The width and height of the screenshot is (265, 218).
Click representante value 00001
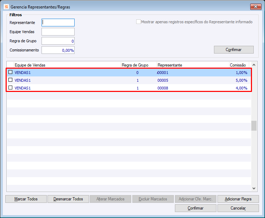point(163,73)
